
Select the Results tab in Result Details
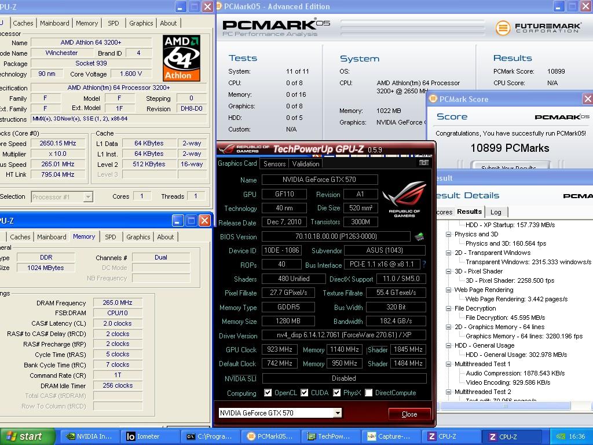click(469, 211)
